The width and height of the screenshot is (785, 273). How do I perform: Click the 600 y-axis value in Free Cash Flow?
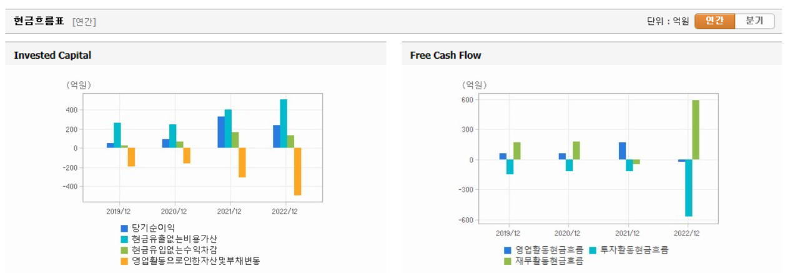[467, 99]
